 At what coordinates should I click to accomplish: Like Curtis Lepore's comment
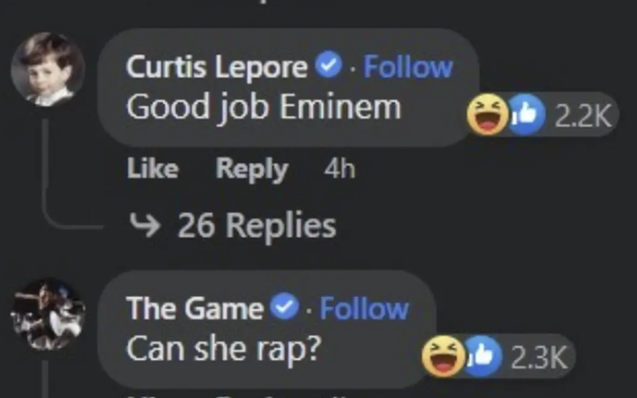(x=153, y=169)
